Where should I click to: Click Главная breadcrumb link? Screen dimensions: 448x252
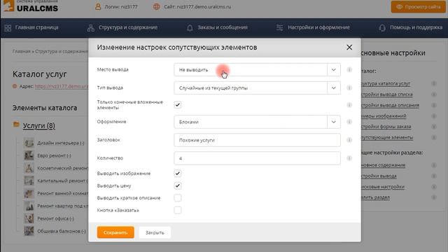click(x=22, y=51)
